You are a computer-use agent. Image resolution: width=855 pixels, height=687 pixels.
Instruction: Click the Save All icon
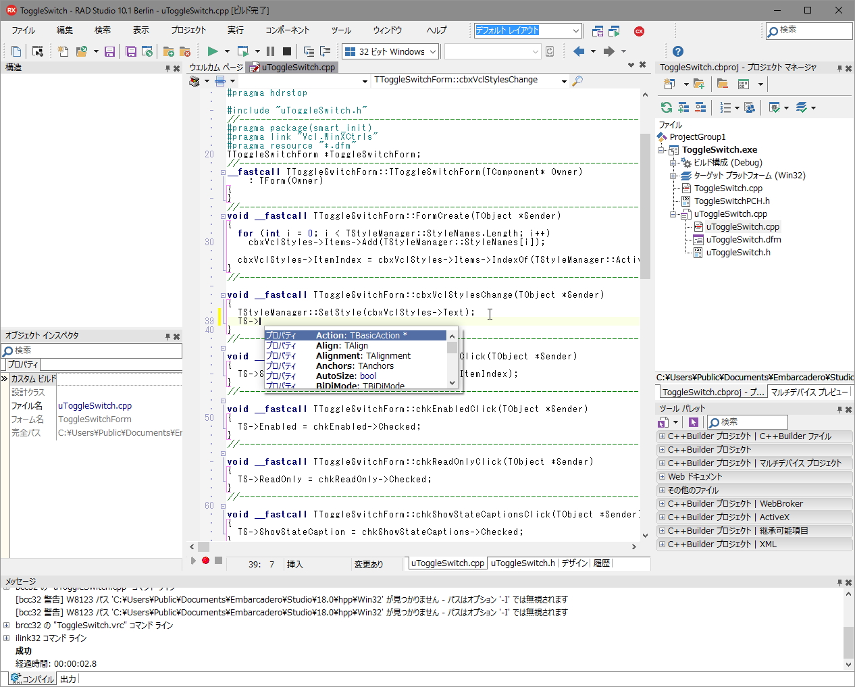coord(131,51)
